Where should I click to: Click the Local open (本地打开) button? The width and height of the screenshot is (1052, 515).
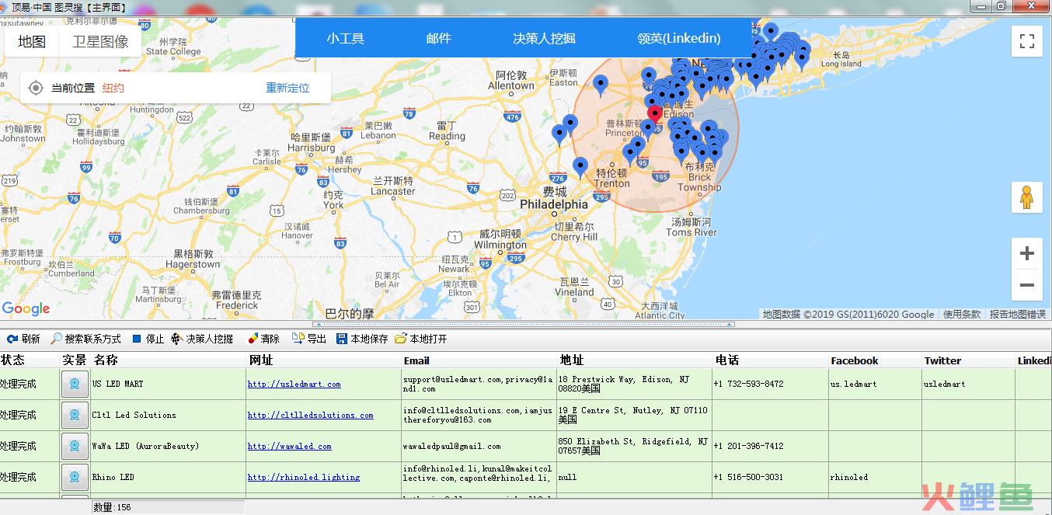click(421, 339)
